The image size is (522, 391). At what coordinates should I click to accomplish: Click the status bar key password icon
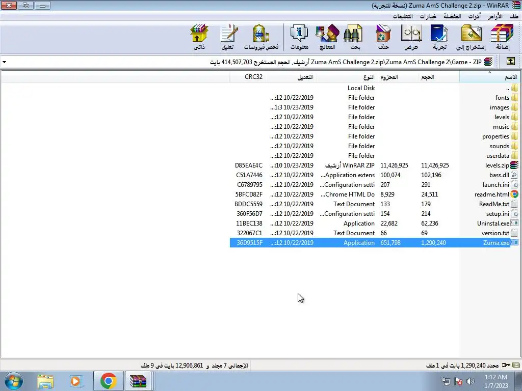(x=506, y=365)
